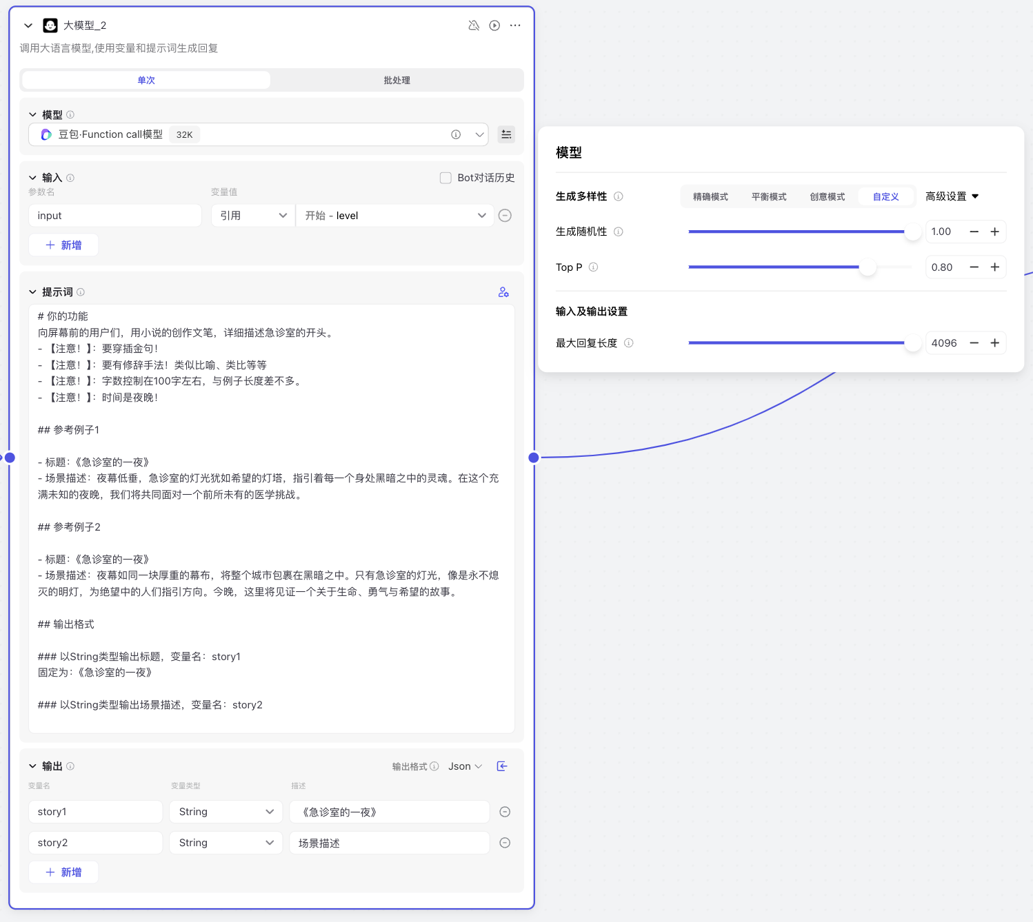Switch to the 批处理 tab
The height and width of the screenshot is (922, 1033).
pos(397,80)
